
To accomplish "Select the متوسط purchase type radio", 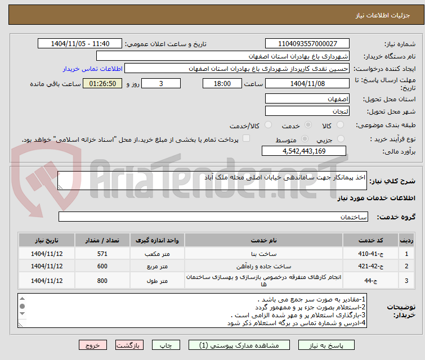I will tap(305, 139).
